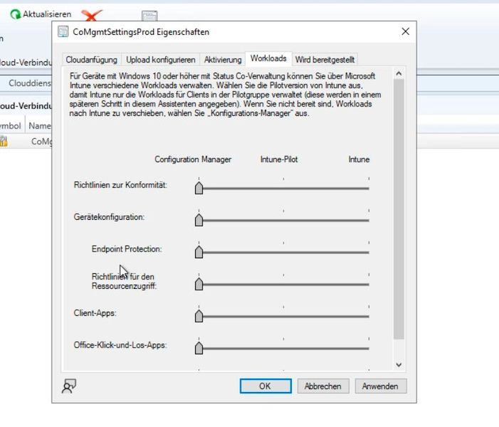Click the Richtlinien zur Konformität slider thumb
Viewport: 499px width, 427px height.
click(199, 188)
